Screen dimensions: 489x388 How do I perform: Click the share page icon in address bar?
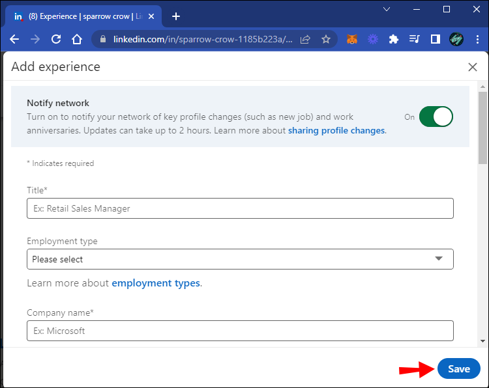coord(305,39)
